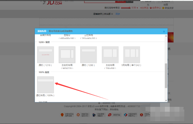This screenshot has height=124, width=193.
Task: Click the dialog scrollbar down arrow
Action: tap(166, 100)
